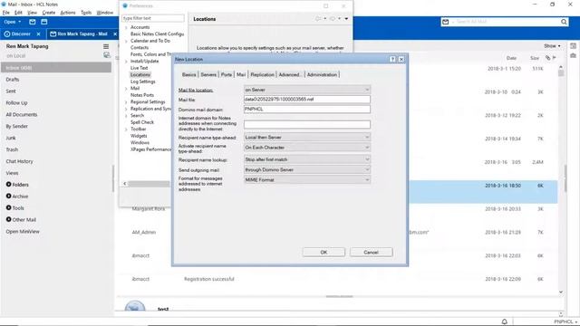Click OK in New Location dialog
The image size is (580, 326).
[324, 252]
